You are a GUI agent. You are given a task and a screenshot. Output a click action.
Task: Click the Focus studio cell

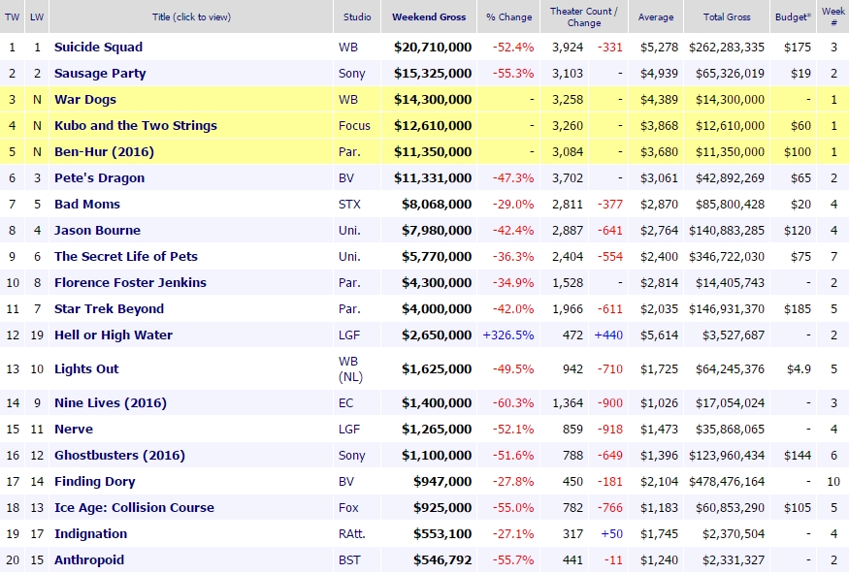tap(354, 125)
